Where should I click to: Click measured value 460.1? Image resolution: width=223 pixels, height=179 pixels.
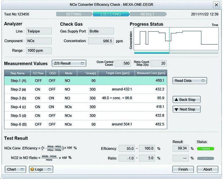160,80
